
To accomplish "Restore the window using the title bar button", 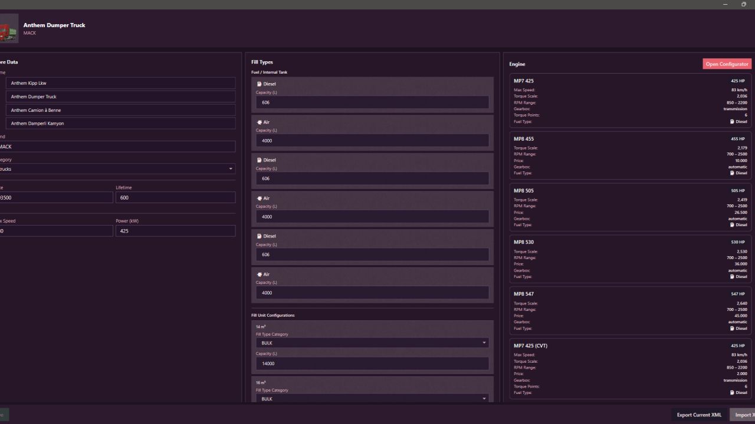I will click(x=744, y=4).
